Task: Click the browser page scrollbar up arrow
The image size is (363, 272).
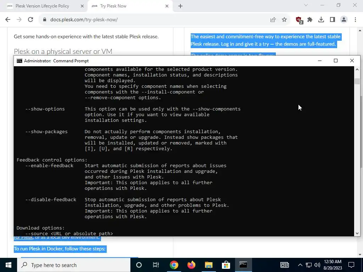Action: (x=360, y=30)
